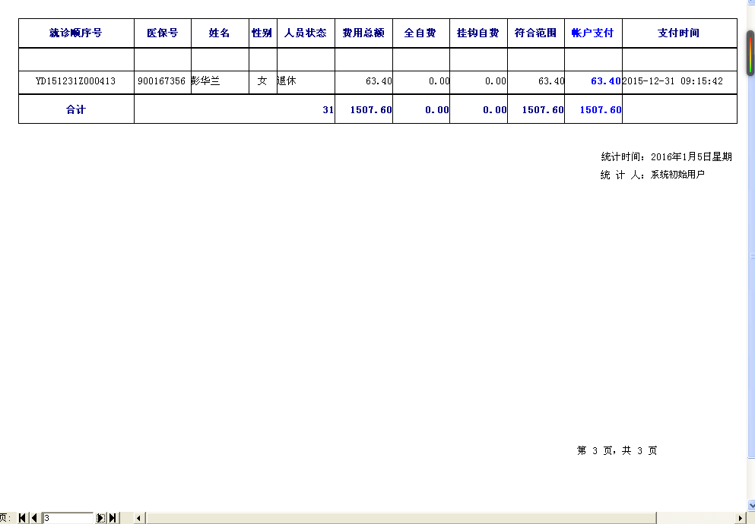Screen dimensions: 755x524
Task: Click the 支付时间 column header
Action: [x=680, y=33]
